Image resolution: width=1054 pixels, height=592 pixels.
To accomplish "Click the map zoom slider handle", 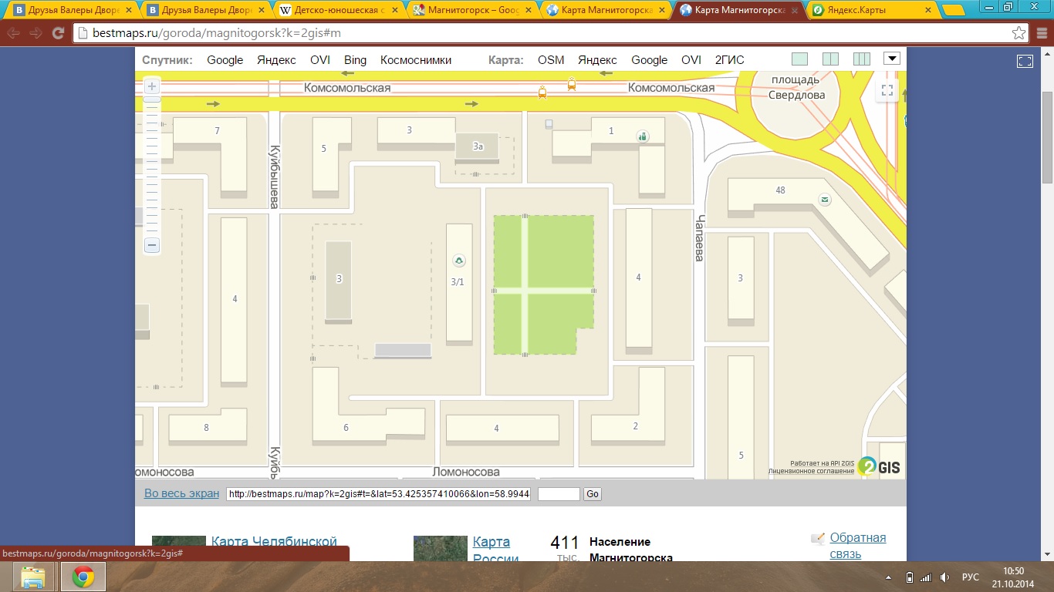I will coord(152,99).
